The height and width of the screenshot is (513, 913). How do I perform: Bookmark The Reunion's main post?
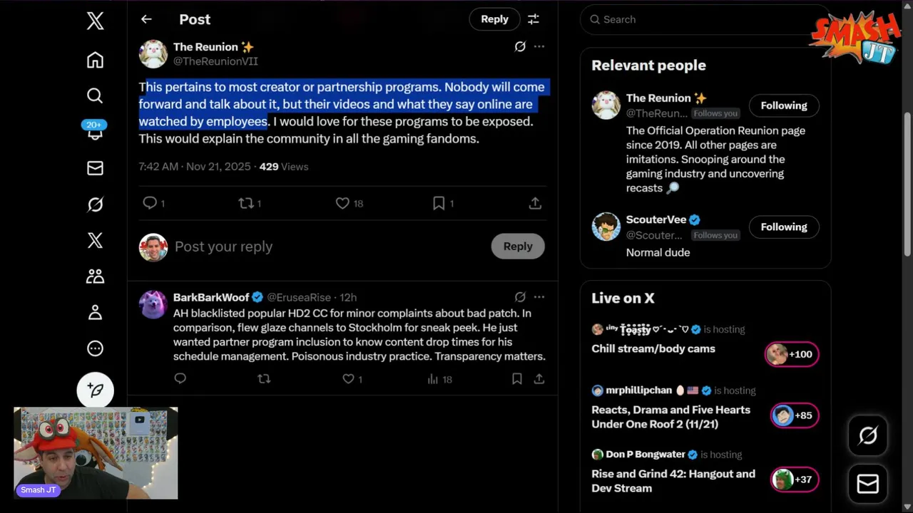[x=439, y=203]
